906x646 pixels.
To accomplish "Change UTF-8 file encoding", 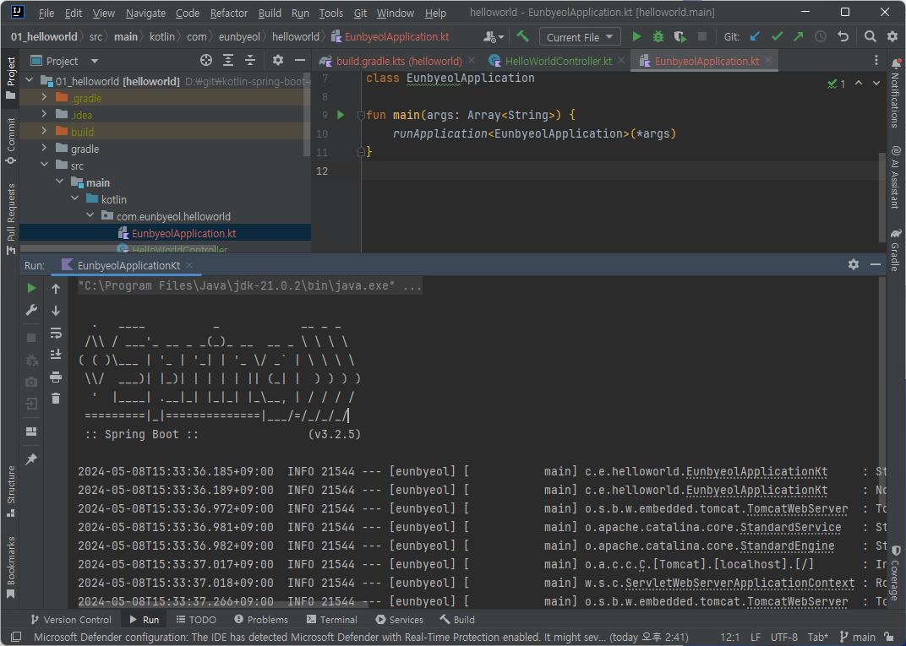I will (784, 637).
